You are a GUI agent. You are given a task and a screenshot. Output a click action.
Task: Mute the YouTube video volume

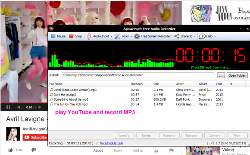pos(20,107)
